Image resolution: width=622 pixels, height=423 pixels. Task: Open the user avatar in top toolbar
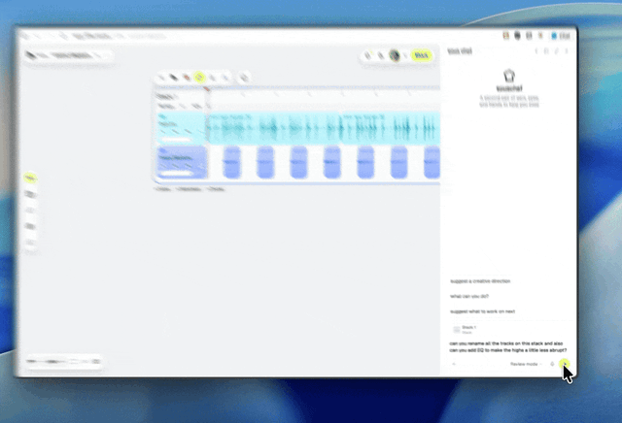[x=395, y=55]
